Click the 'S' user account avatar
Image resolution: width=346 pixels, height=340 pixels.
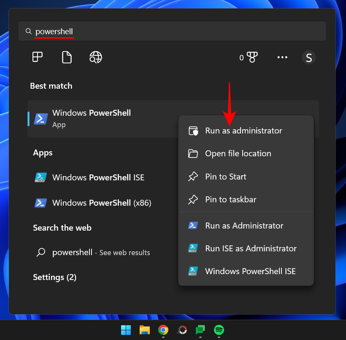point(308,57)
